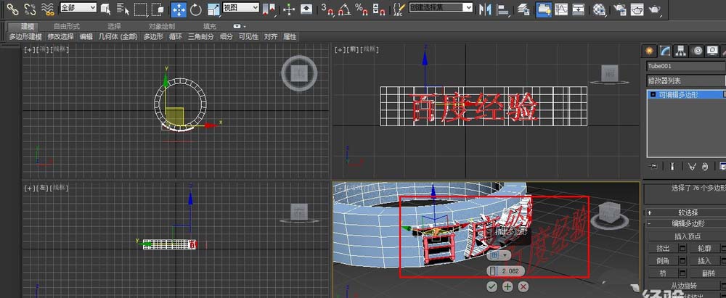
Task: Toggle the 3D Snaps button
Action: coord(327,8)
